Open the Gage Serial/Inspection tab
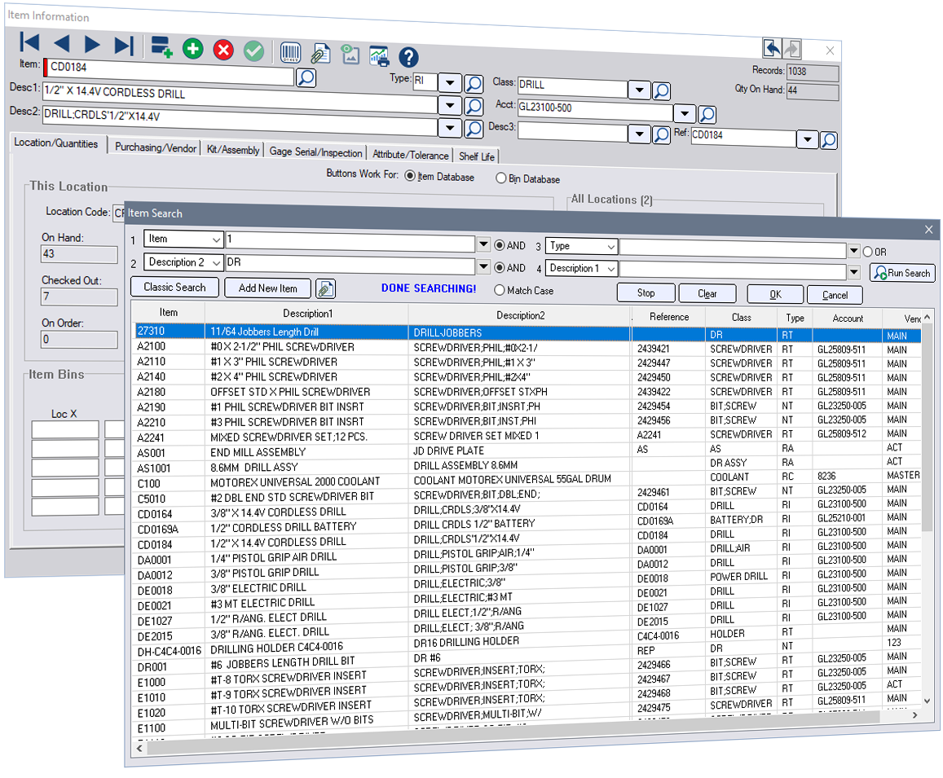This screenshot has width=943, height=778. point(315,152)
